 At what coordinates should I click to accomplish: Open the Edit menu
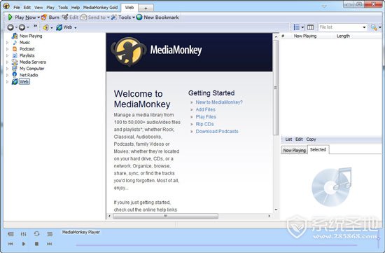pyautogui.click(x=27, y=8)
